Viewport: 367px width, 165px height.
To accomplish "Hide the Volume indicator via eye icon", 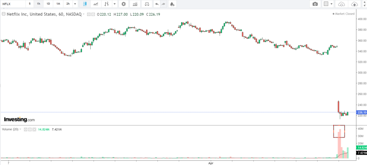I will 26,129.
